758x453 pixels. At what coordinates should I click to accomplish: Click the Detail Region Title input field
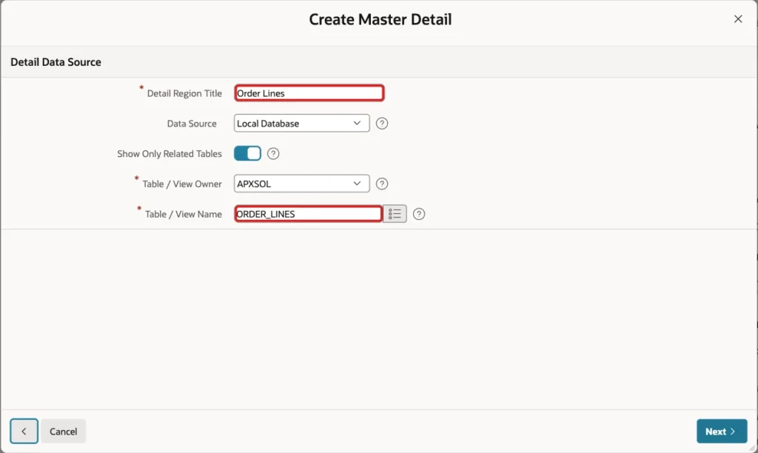309,93
